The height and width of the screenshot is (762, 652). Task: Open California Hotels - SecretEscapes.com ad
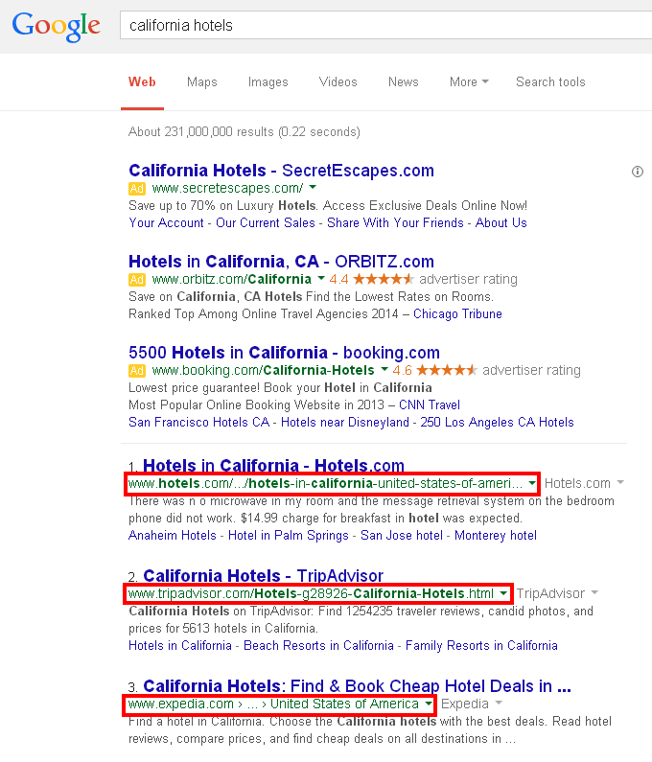281,171
